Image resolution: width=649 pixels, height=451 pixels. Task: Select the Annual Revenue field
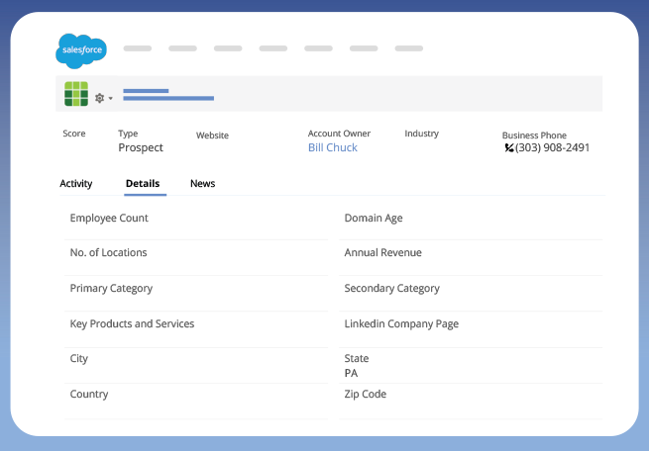[382, 253]
